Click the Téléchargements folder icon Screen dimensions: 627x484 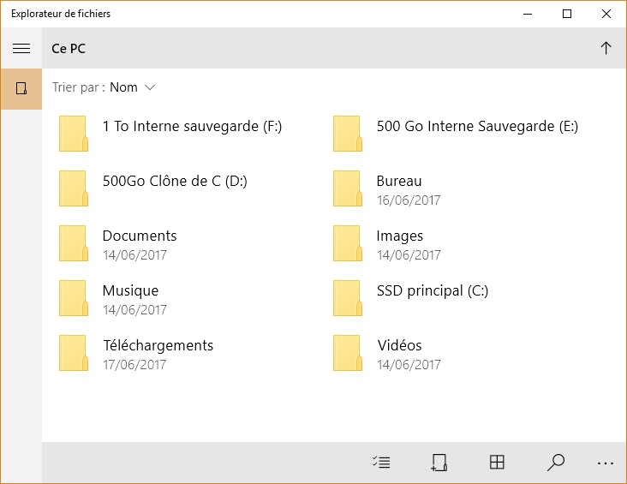[x=73, y=353]
